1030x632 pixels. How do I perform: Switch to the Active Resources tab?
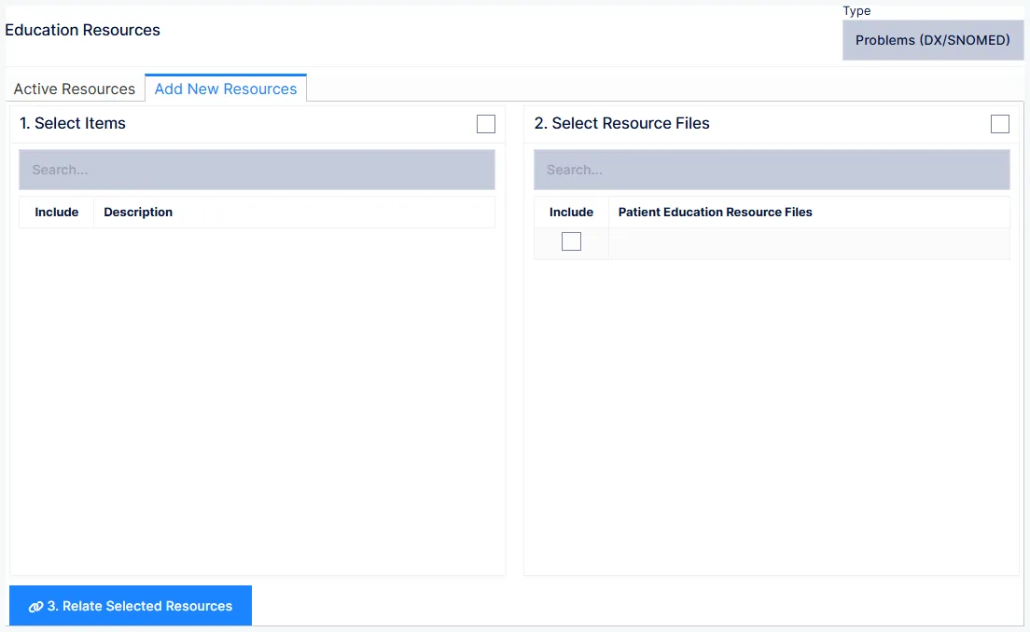point(75,89)
